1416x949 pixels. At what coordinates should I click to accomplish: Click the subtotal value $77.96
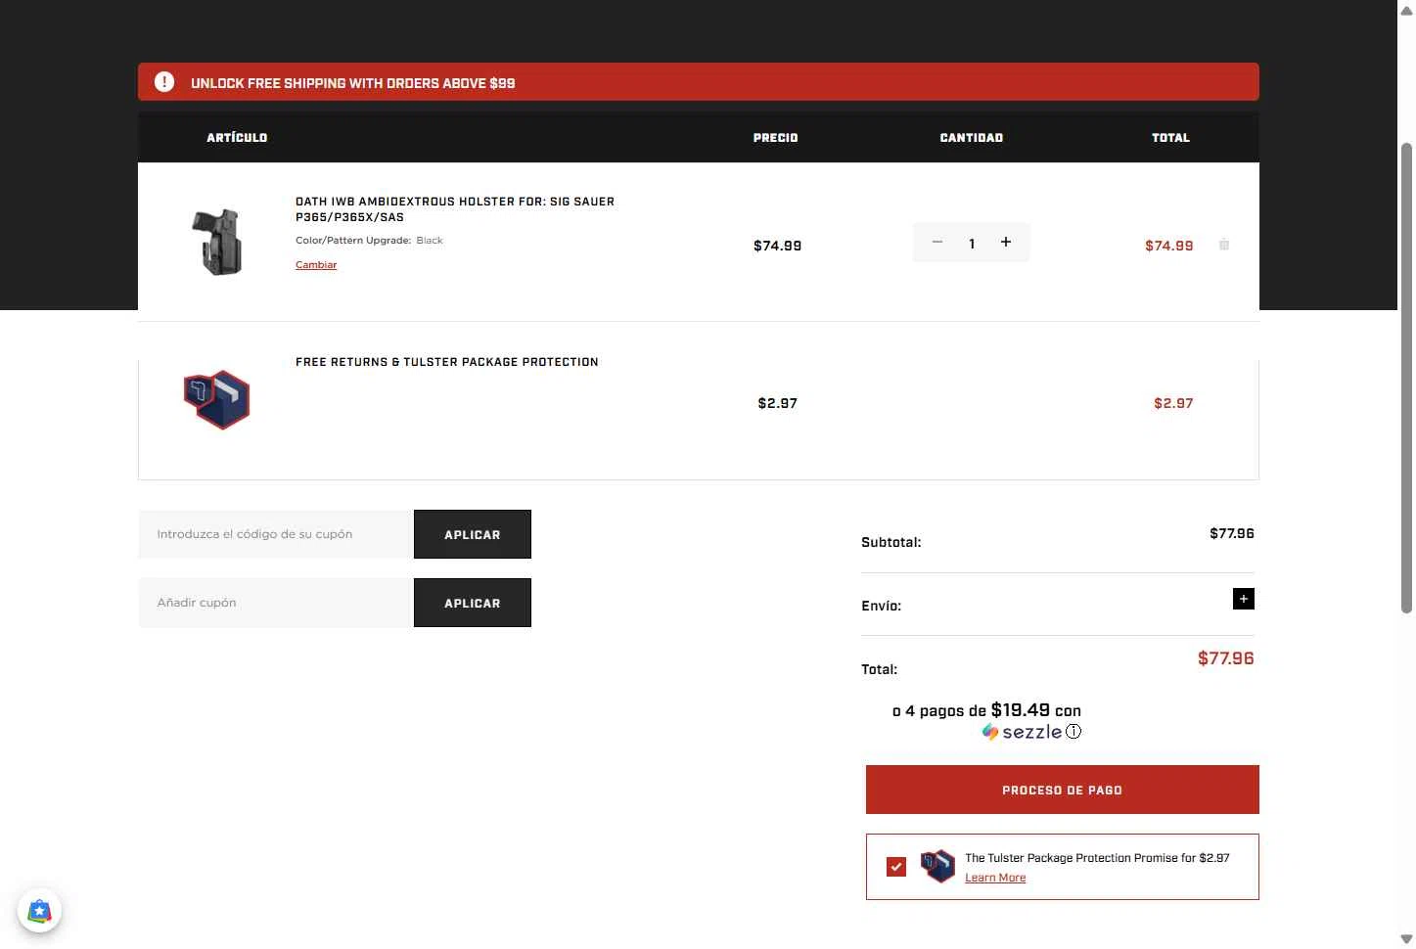coord(1232,533)
